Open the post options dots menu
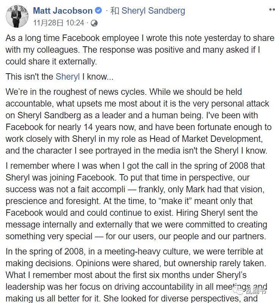Viewport: 275px width, 303px height. click(272, 9)
